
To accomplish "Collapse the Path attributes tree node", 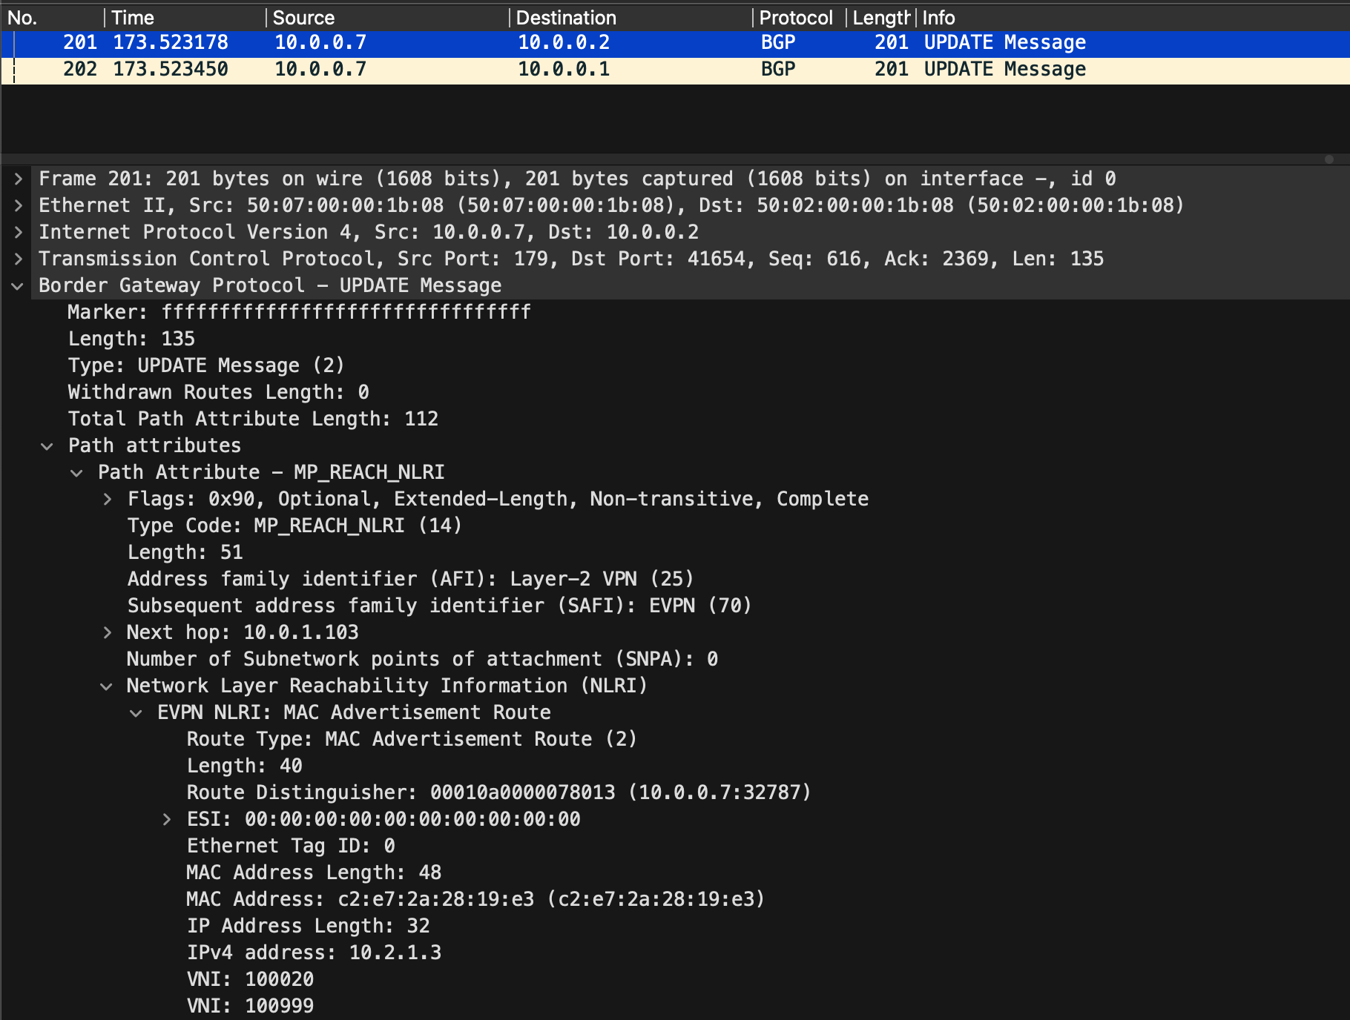I will [x=47, y=446].
